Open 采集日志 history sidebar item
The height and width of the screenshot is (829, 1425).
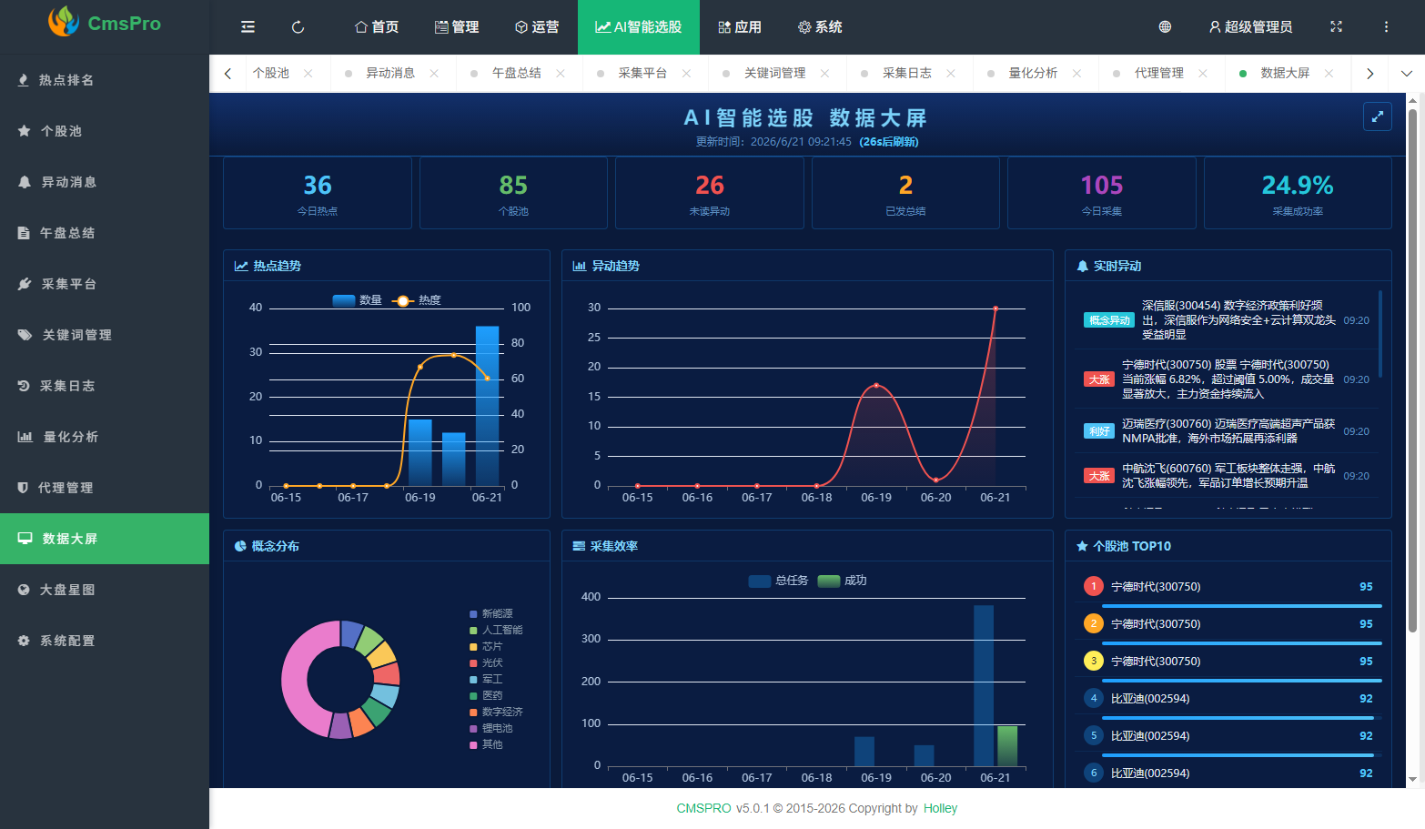point(105,386)
